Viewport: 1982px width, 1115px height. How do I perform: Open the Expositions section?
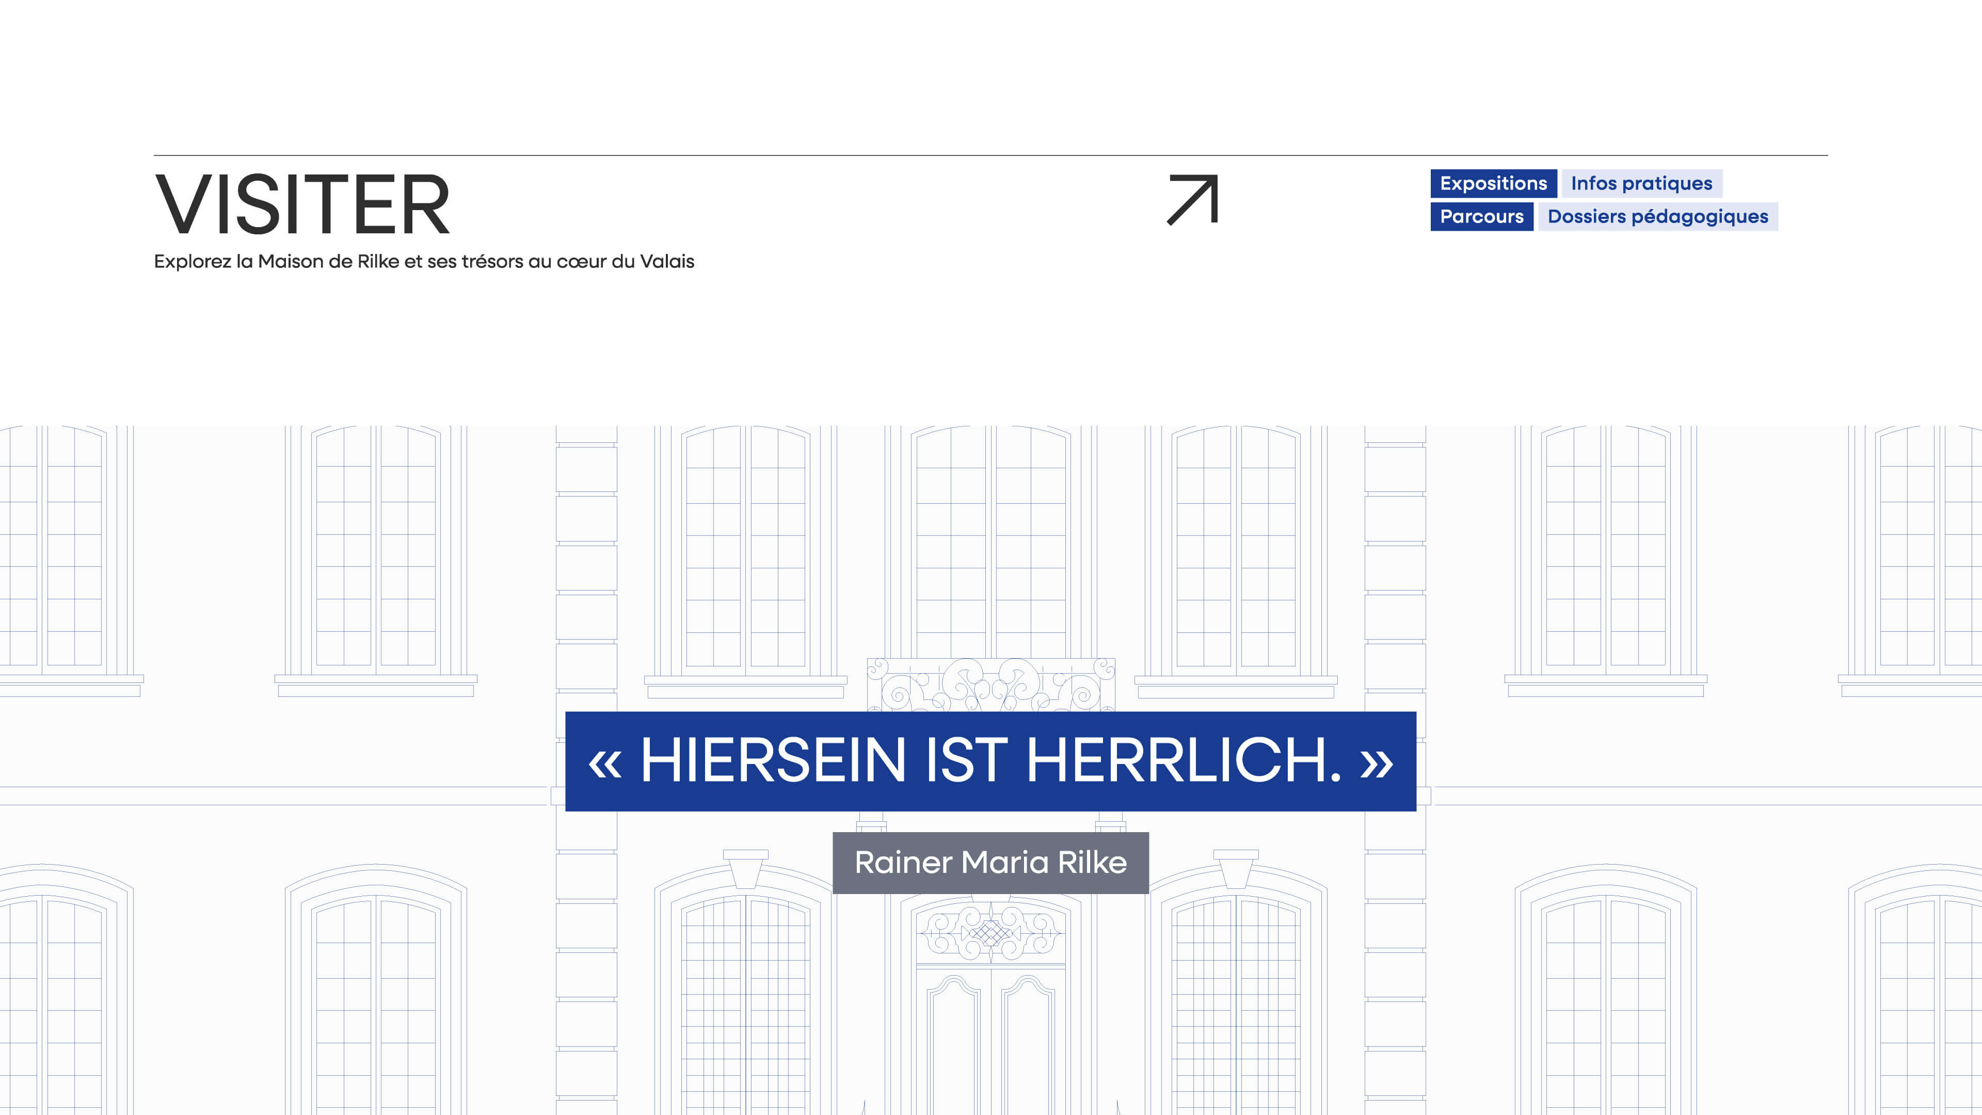coord(1493,183)
